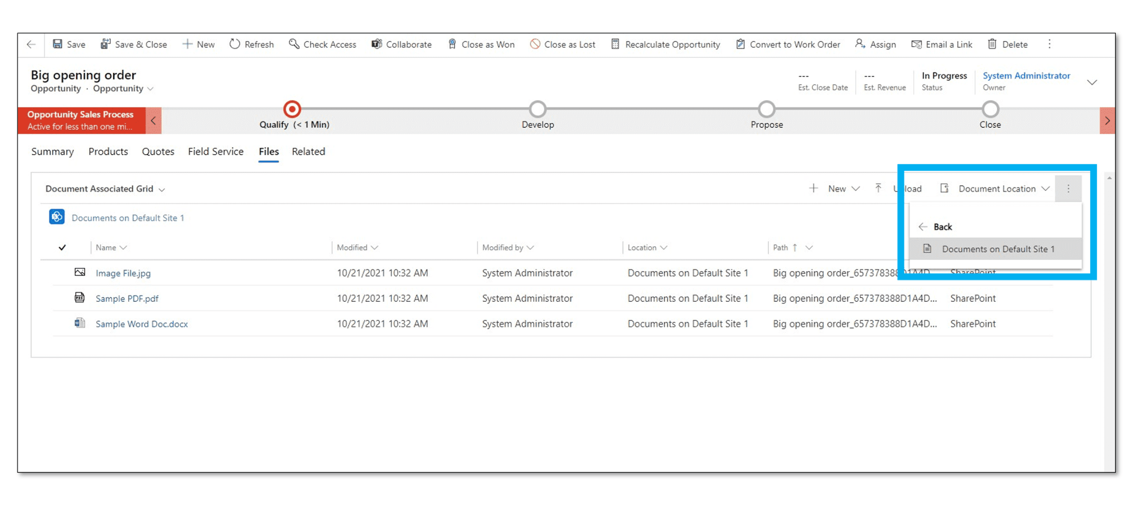Collapse process bar with left chevron
Screen dimensions: 1142x505
pos(153,120)
